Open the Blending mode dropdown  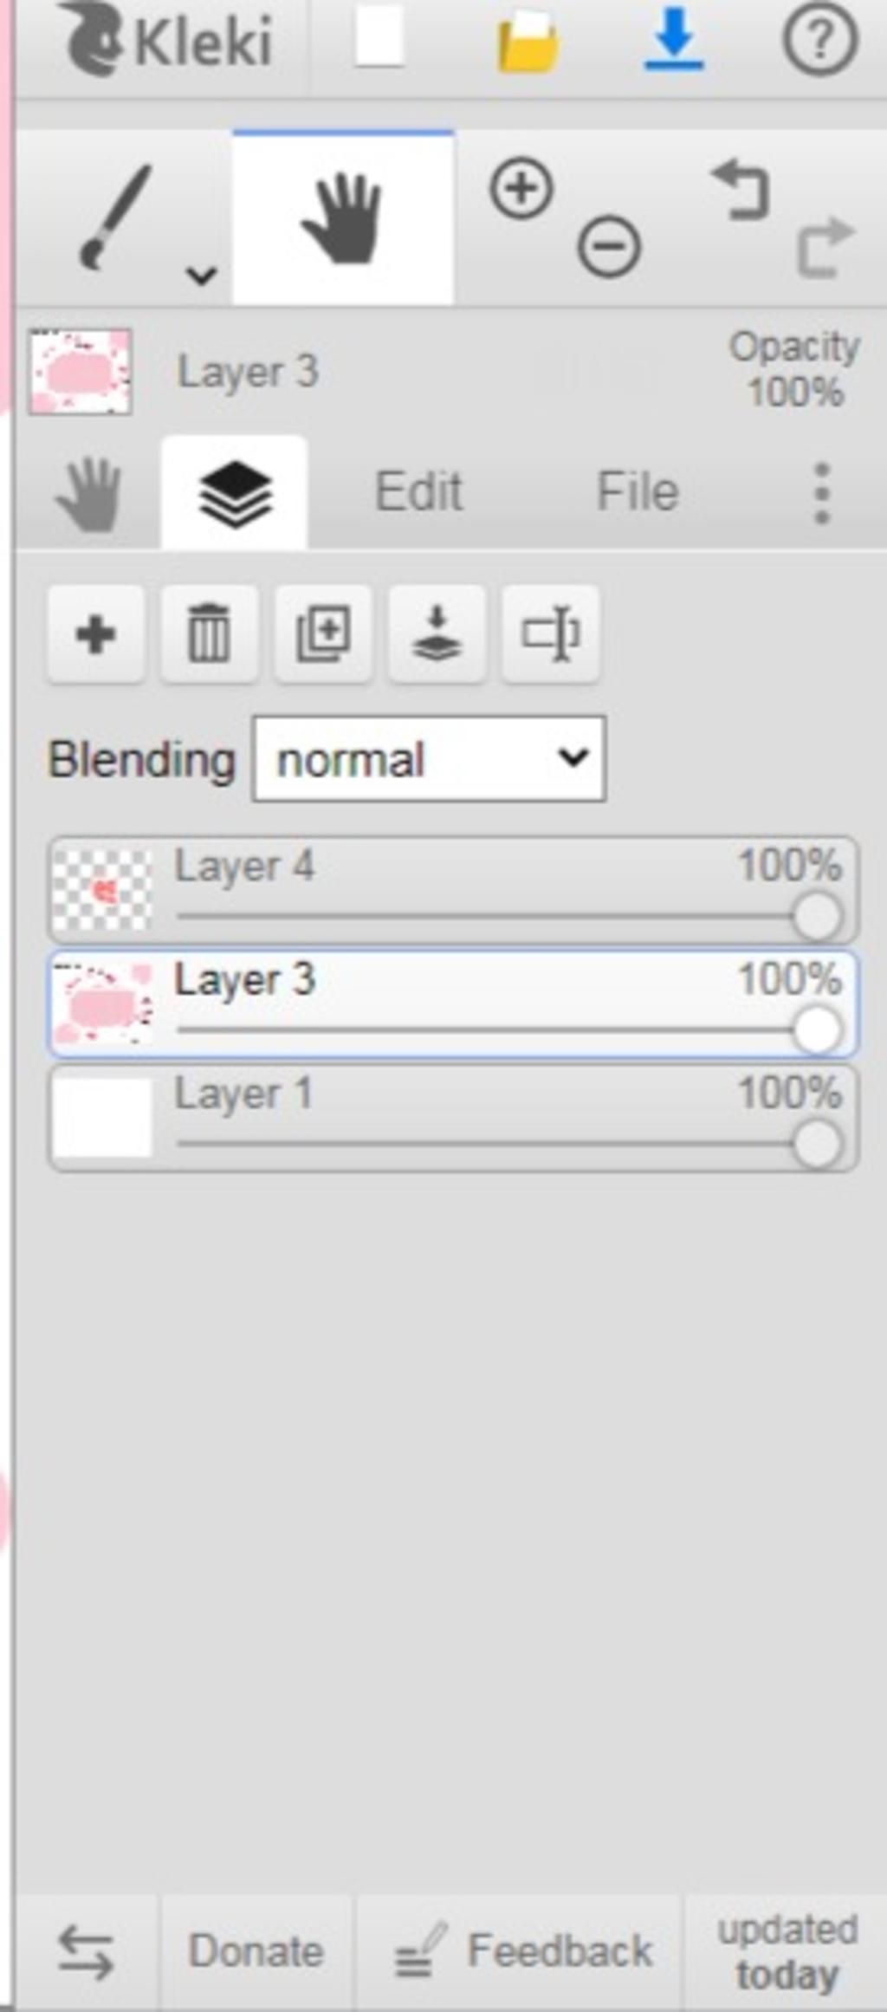[x=429, y=759]
